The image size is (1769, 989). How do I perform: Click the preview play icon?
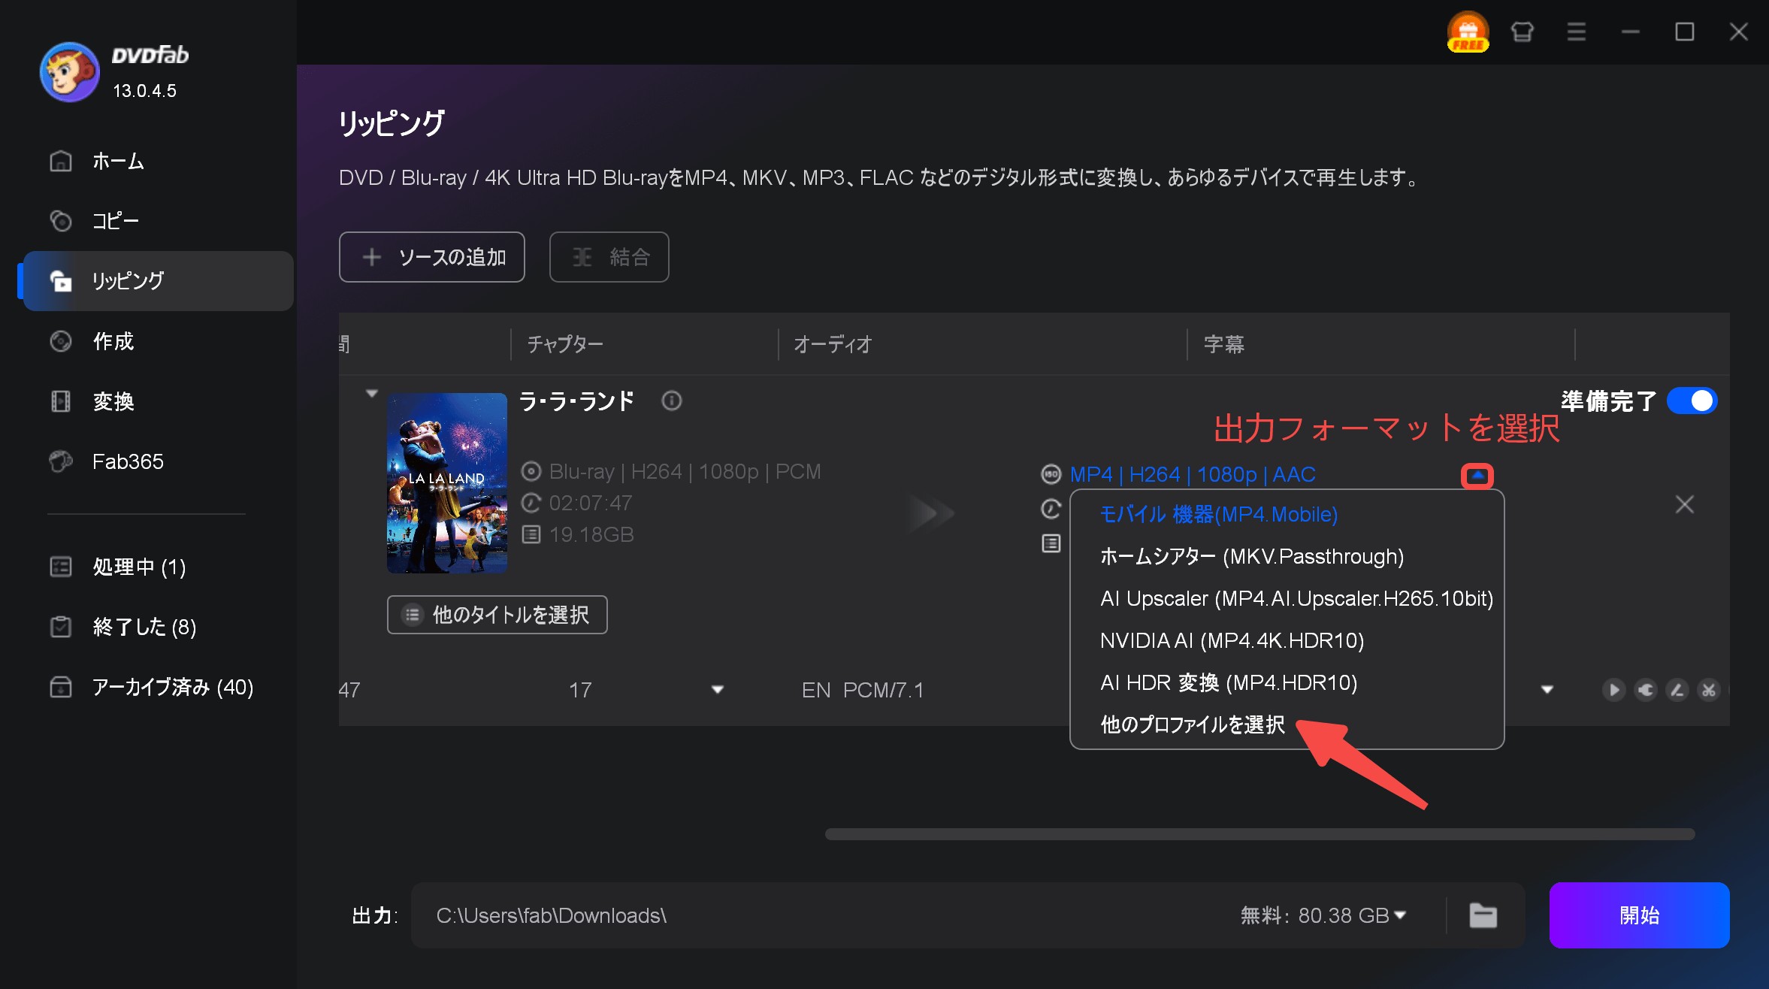1613,690
